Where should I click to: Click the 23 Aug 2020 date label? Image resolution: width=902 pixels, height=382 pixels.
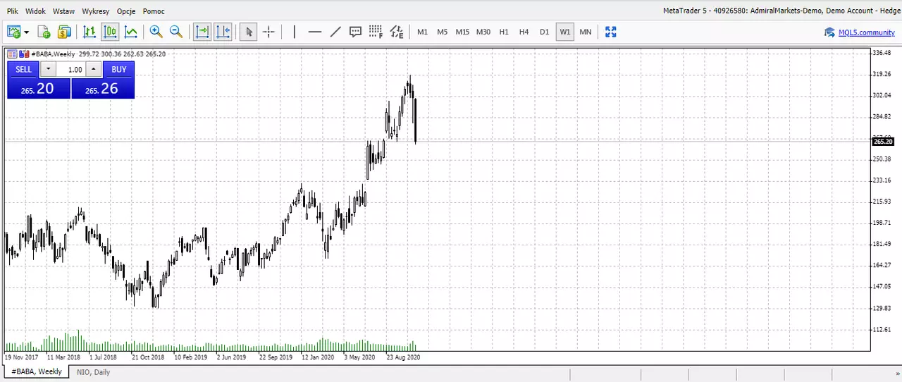tap(403, 357)
